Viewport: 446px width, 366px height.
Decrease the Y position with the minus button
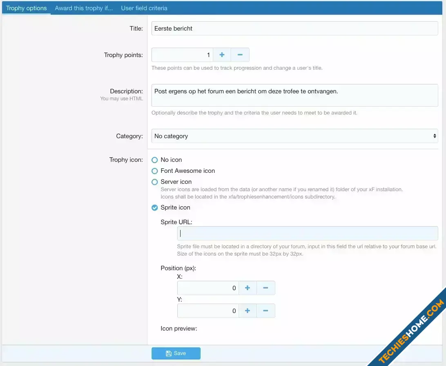[265, 311]
